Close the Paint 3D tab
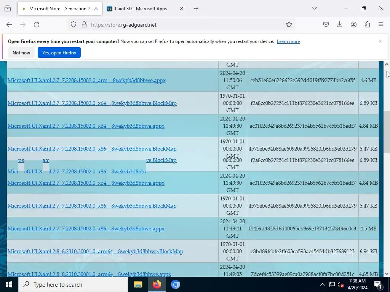390x292 pixels. (x=182, y=8)
